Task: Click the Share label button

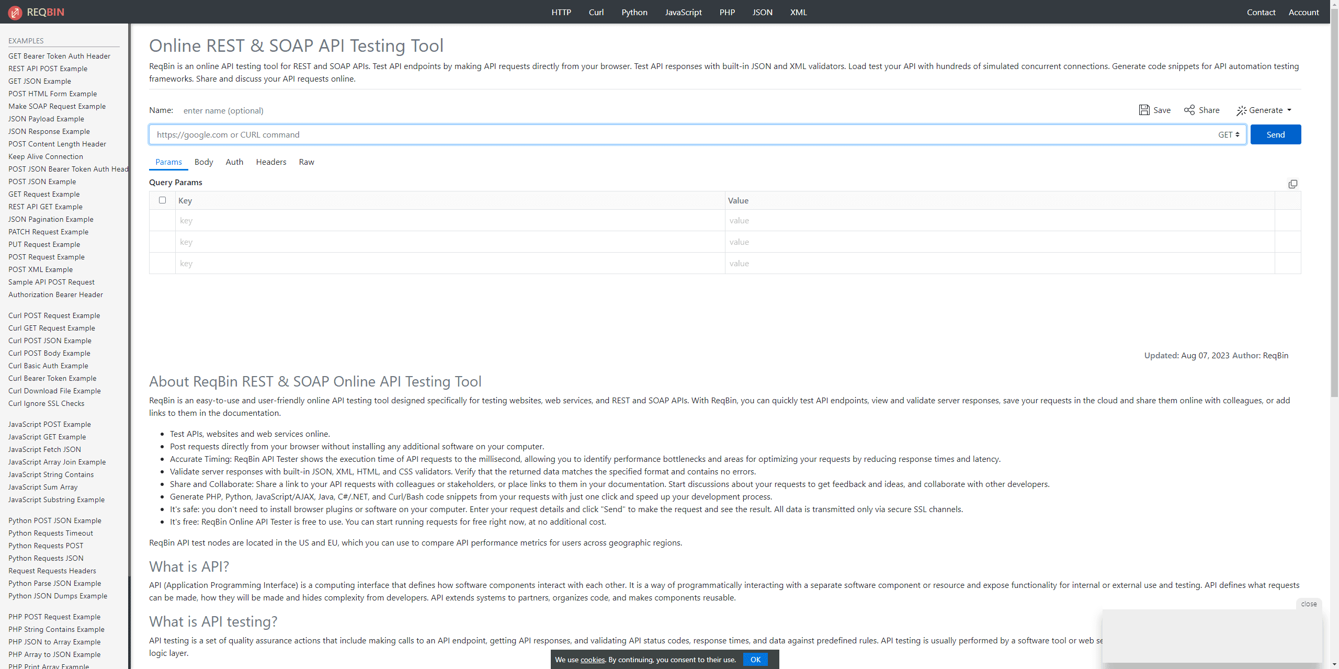Action: 1209,110
